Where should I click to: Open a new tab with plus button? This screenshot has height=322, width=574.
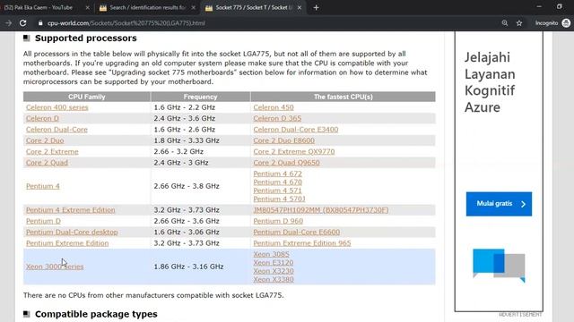pos(316,7)
